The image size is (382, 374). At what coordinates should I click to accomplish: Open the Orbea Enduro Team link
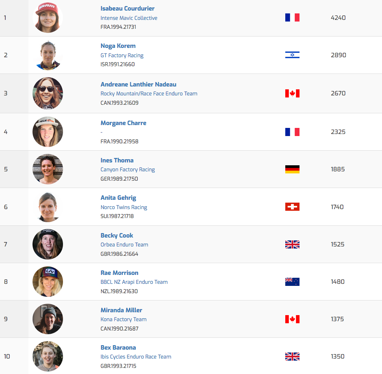(124, 245)
